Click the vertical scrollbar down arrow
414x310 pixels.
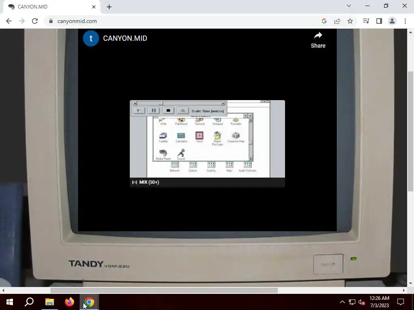[x=411, y=283]
